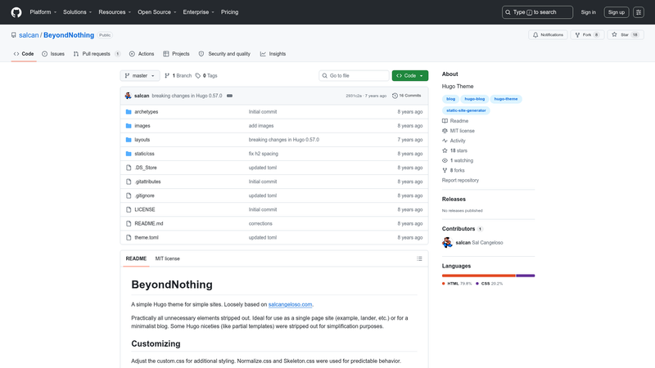Open the Platform dropdown menu
Viewport: 655px width, 368px height.
tap(43, 12)
